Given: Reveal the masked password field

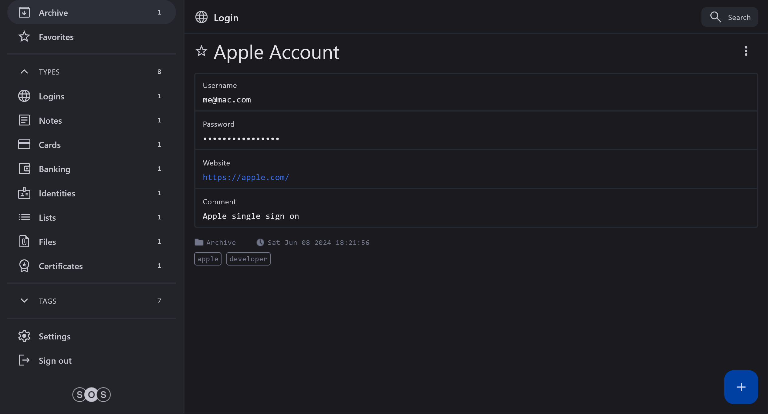Looking at the screenshot, I should 241,139.
